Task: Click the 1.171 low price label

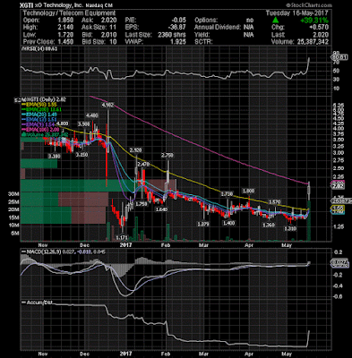Action: pyautogui.click(x=122, y=238)
